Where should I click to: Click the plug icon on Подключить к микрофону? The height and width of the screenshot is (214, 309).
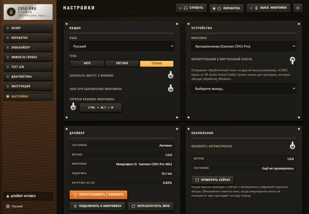pos(75,206)
